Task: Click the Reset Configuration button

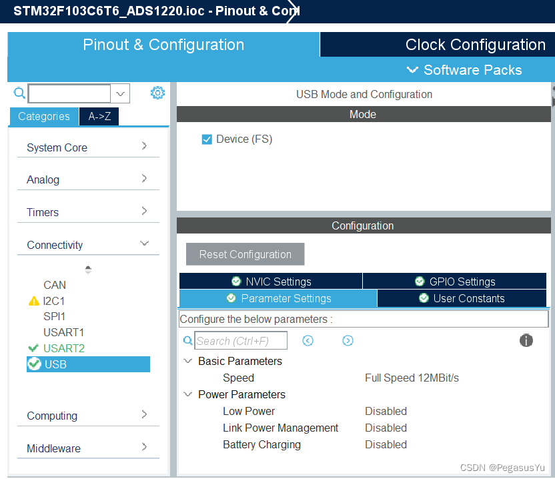Action: [x=245, y=254]
